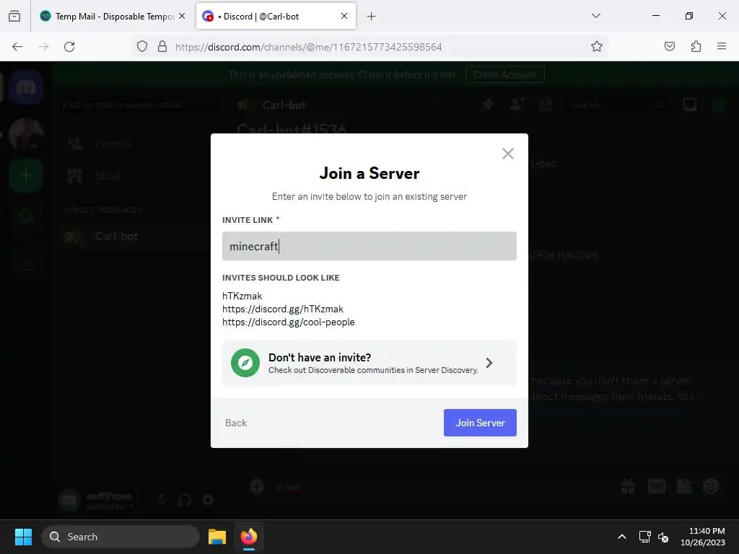Open a new browser tab
Image resolution: width=739 pixels, height=554 pixels.
point(372,17)
